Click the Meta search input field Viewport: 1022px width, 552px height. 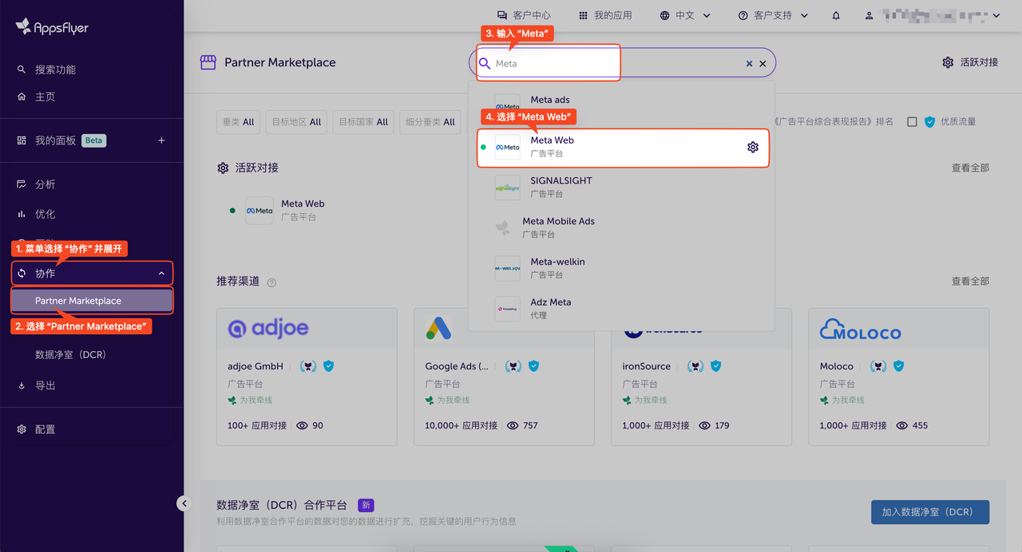[x=615, y=64]
